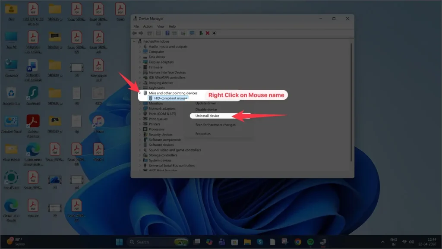This screenshot has height=249, width=442.
Task: Open the Windows Start button
Action: (x=119, y=242)
